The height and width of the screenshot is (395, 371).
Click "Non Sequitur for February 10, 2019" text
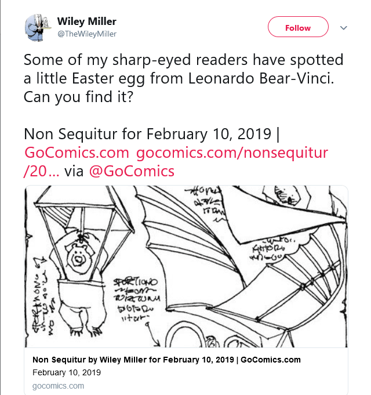[x=148, y=134]
